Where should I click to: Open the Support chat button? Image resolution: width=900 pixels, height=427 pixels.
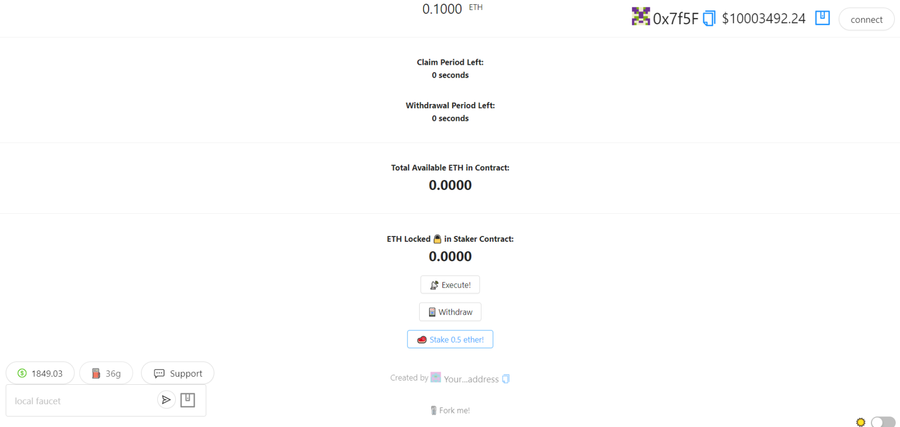click(177, 373)
